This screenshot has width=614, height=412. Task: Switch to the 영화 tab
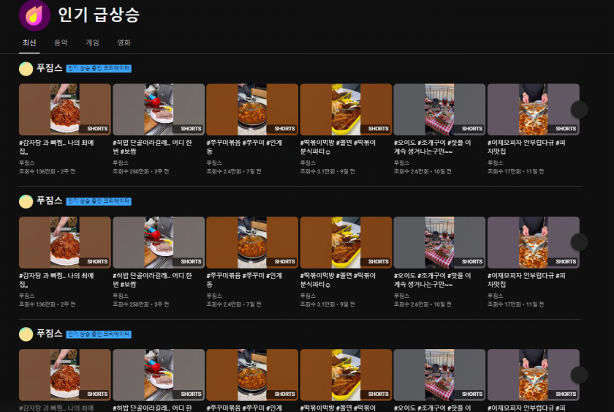[x=124, y=42]
